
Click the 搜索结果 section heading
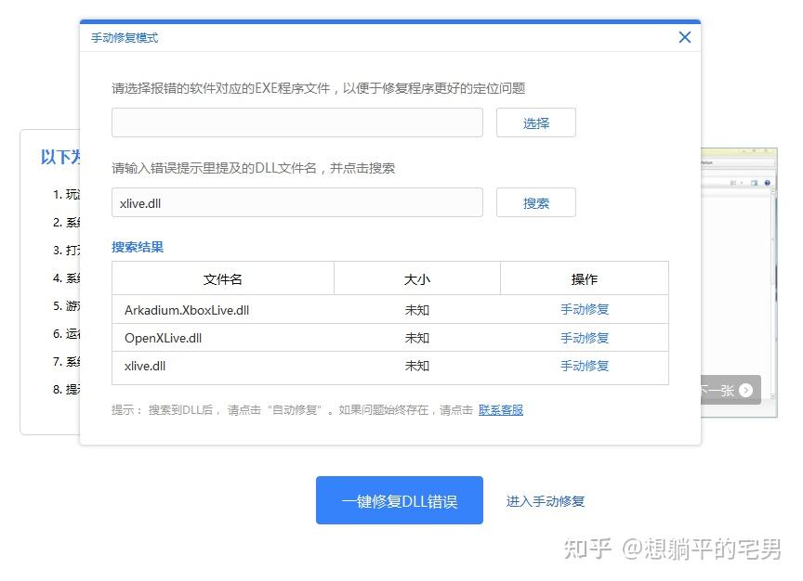(x=135, y=248)
